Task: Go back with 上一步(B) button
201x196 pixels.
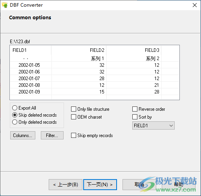Action: coord(66,185)
